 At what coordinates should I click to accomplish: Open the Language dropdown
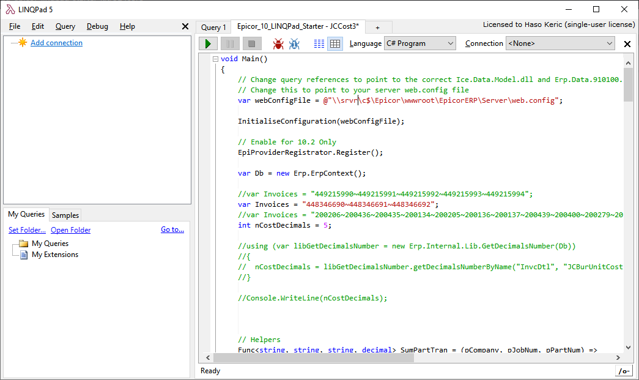tap(419, 43)
